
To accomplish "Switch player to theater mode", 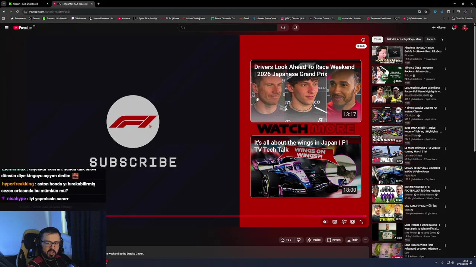I will (353, 222).
